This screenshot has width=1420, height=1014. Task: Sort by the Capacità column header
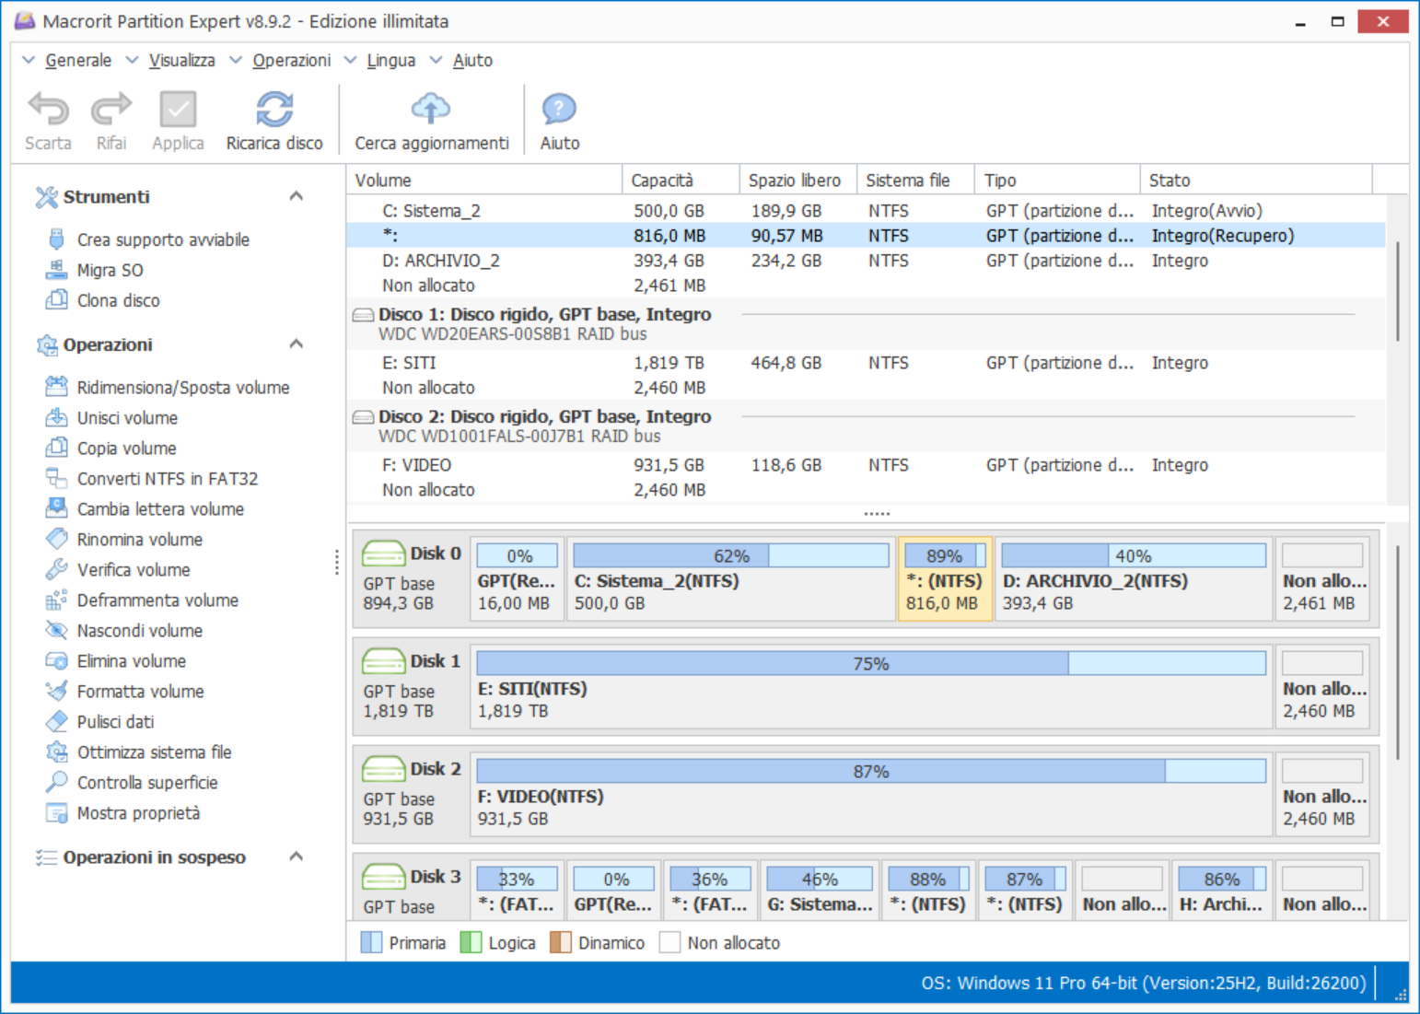point(681,181)
